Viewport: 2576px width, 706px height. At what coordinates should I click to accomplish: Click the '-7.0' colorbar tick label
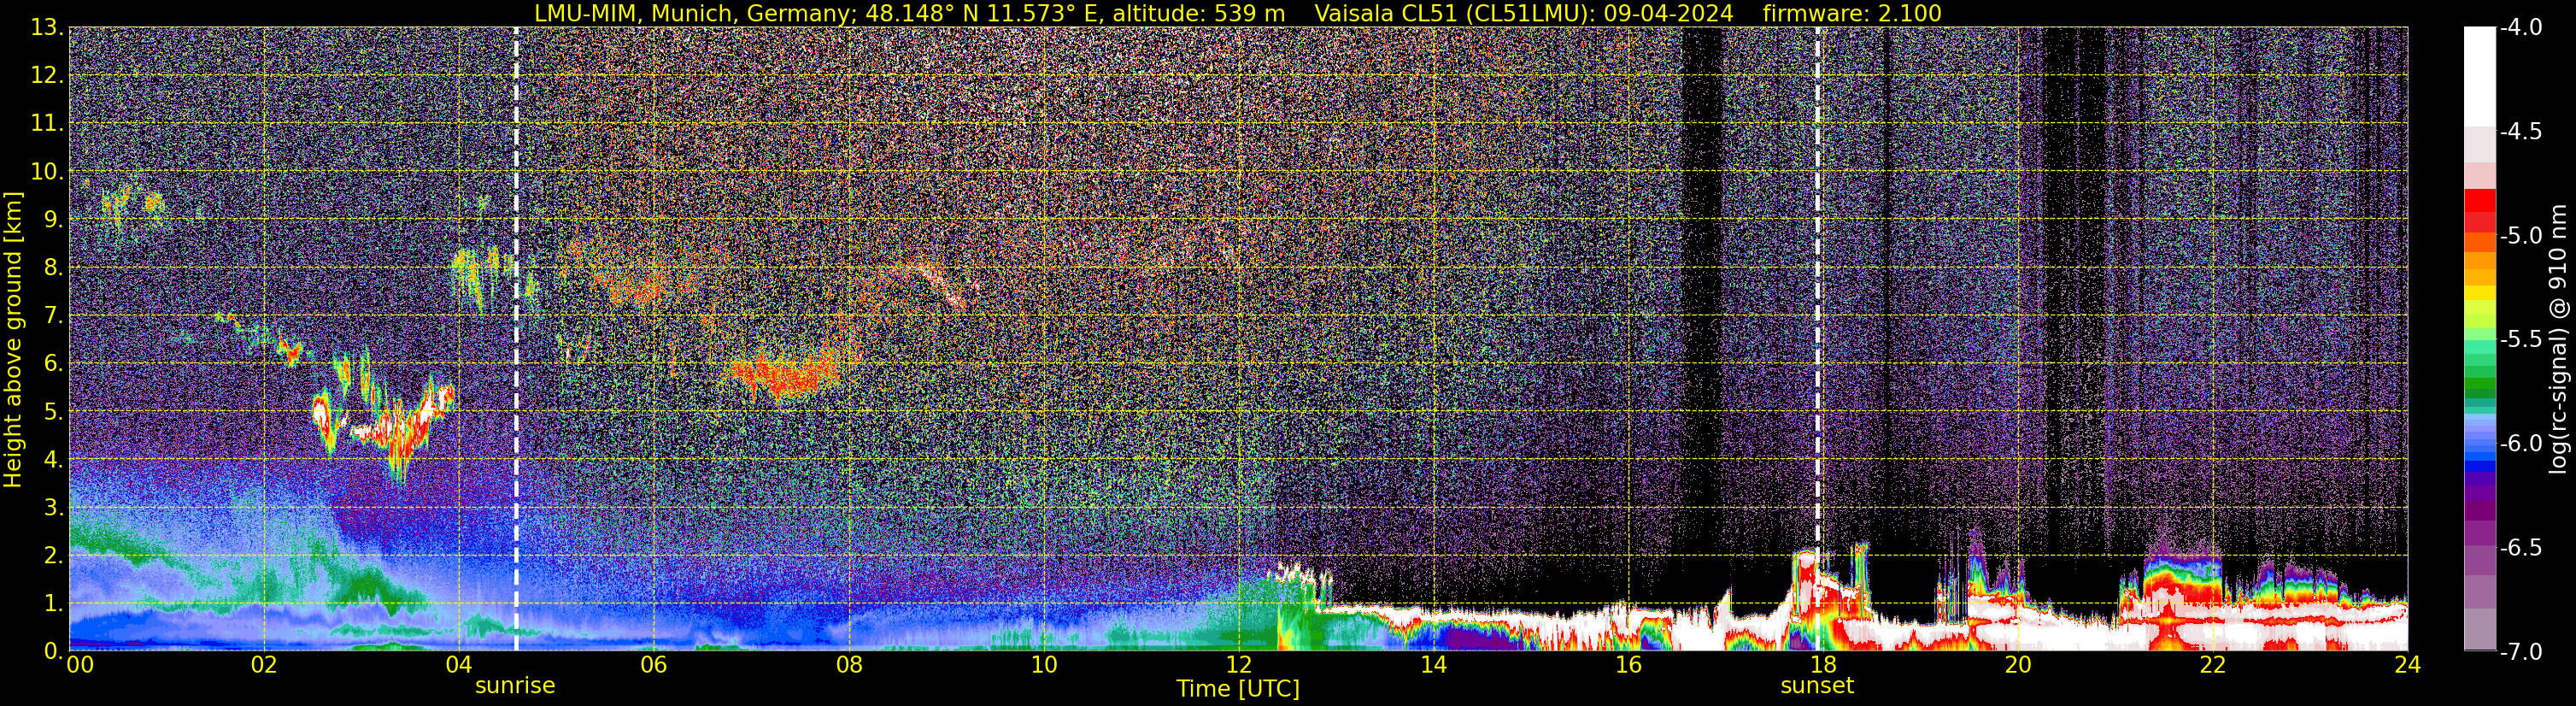[x=2521, y=651]
